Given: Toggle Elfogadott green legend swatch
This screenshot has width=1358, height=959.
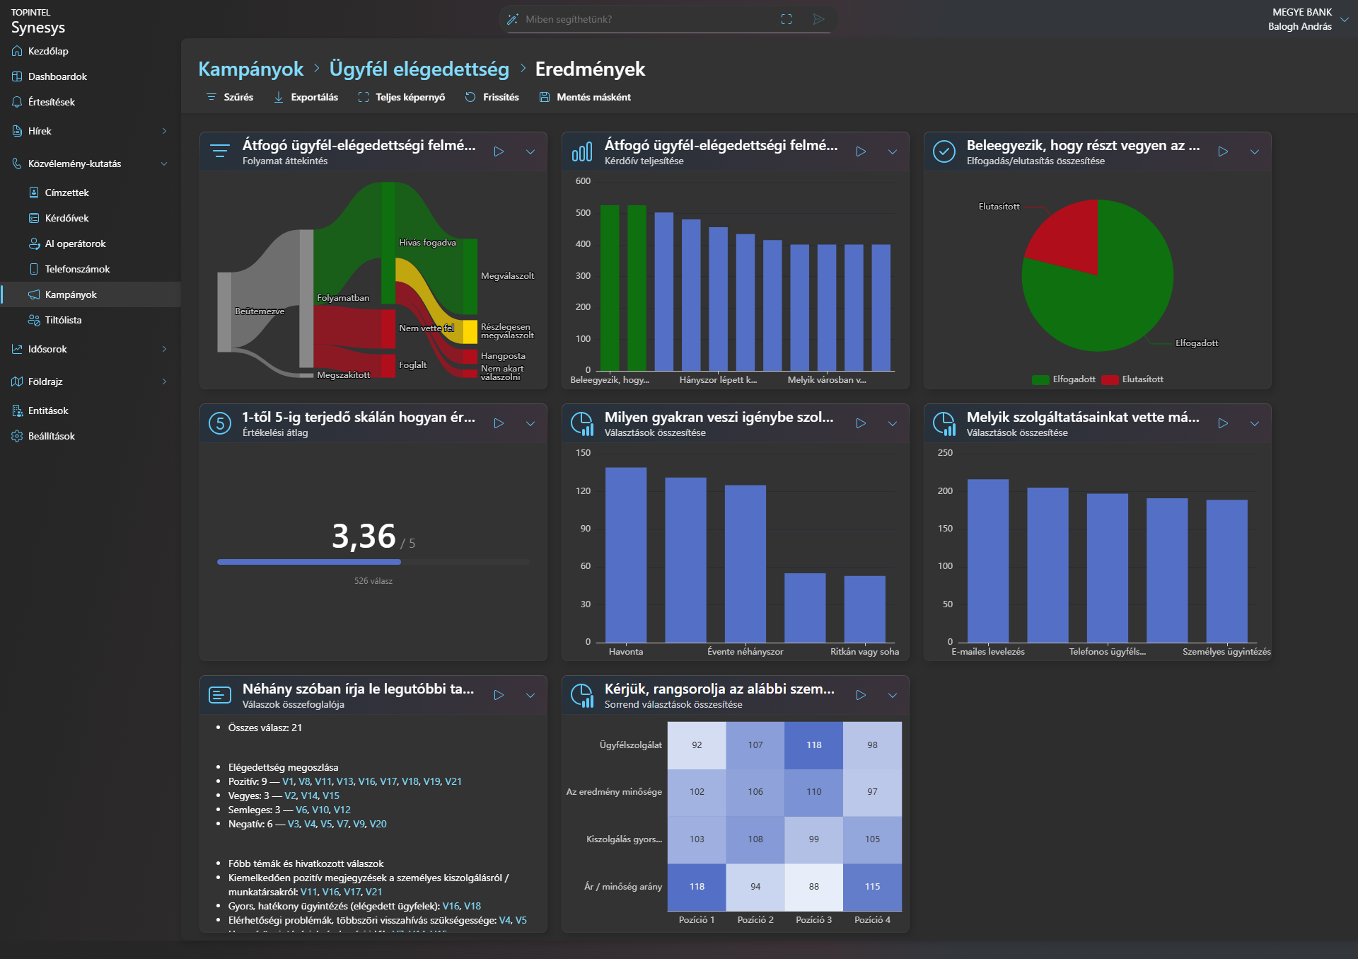Looking at the screenshot, I should [x=1040, y=380].
